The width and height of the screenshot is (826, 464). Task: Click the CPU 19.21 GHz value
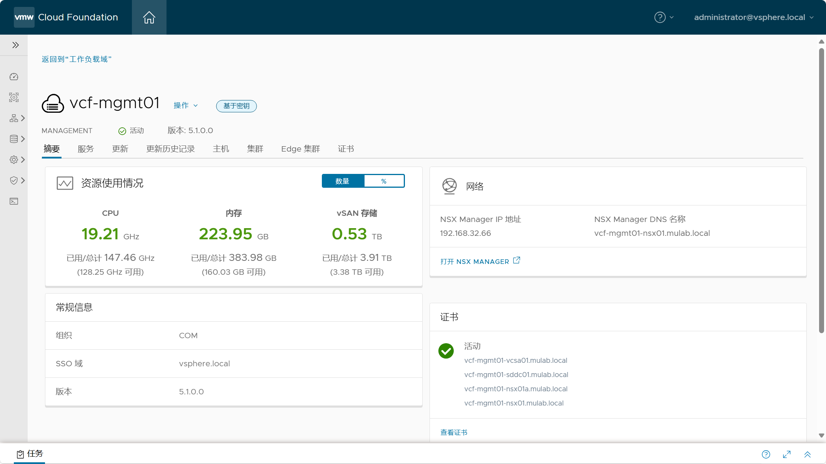coord(110,234)
